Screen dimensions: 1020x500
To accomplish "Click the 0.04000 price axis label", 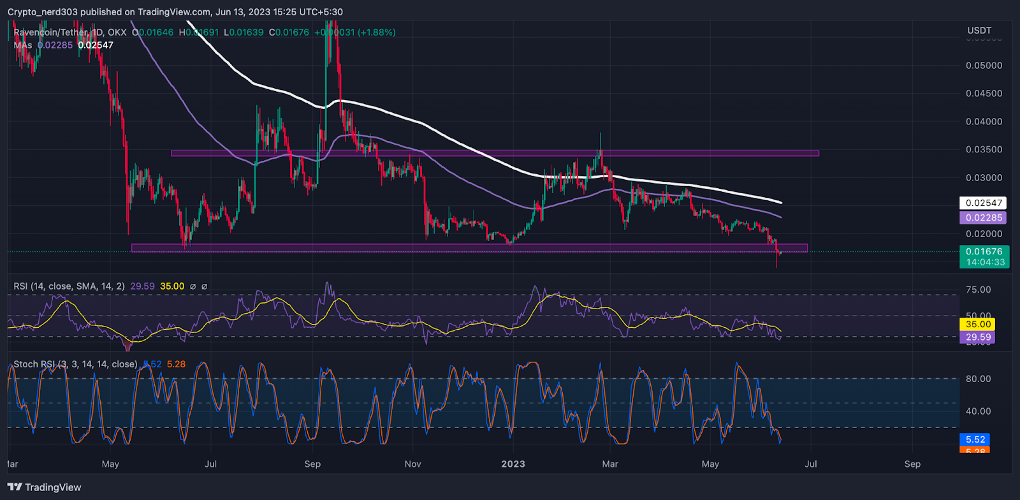I will [x=984, y=121].
